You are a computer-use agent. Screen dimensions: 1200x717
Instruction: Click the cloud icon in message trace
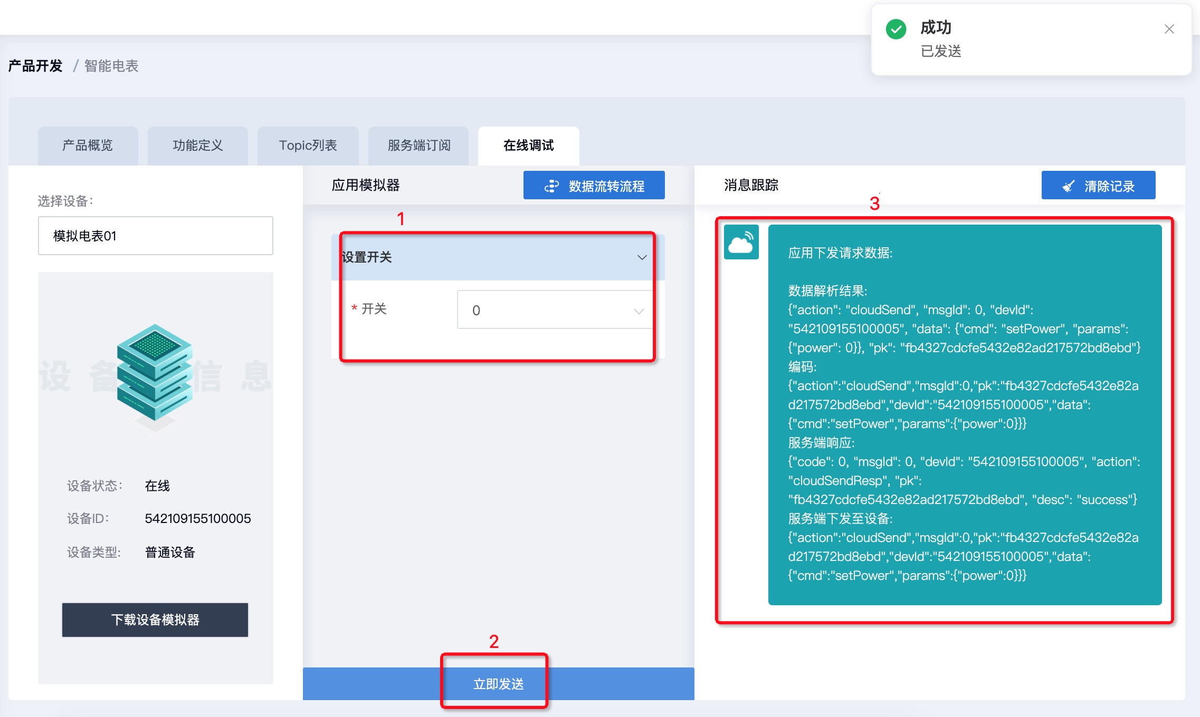click(741, 243)
